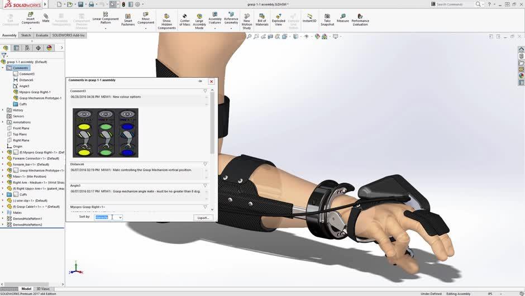The image size is (525, 296).
Task: Open the SOLIDWORKS Add-Ins tab
Action: pos(69,35)
